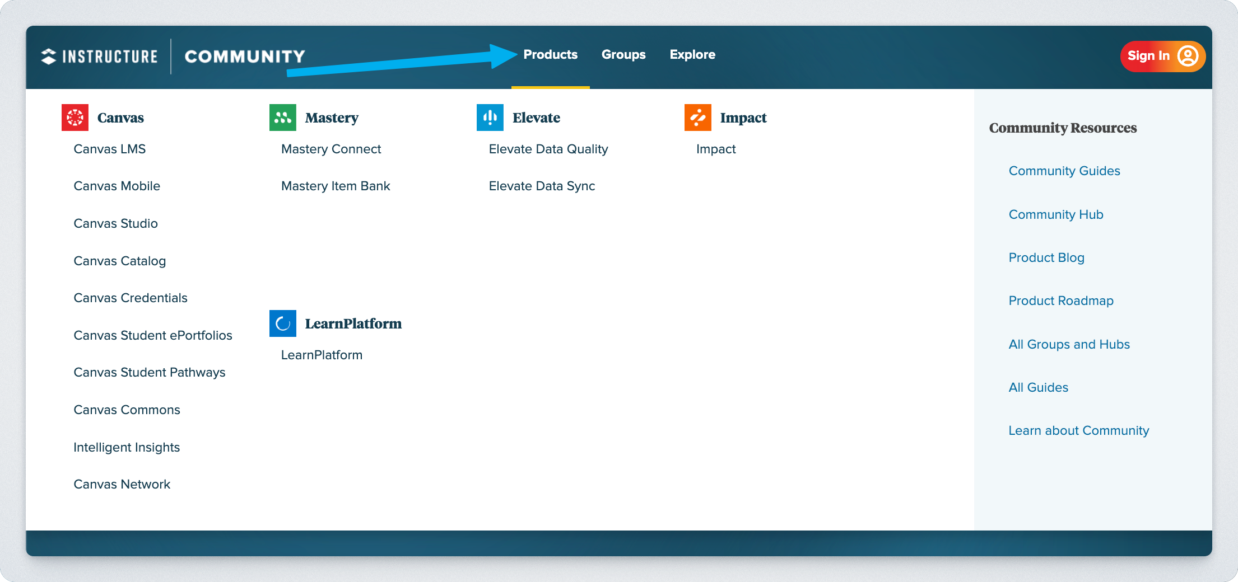
Task: Click the orange Impact product icon
Action: [698, 118]
